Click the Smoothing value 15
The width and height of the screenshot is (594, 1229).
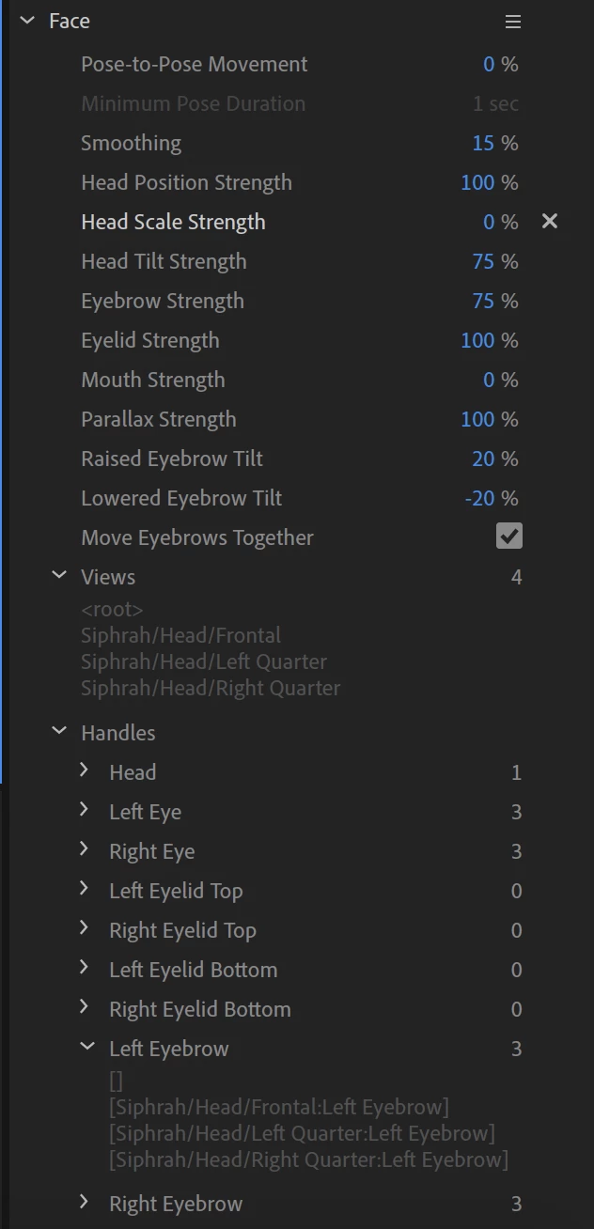point(483,143)
